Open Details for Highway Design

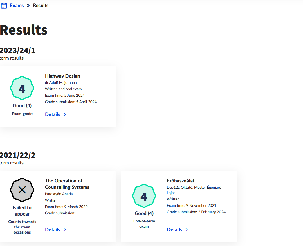tap(53, 114)
